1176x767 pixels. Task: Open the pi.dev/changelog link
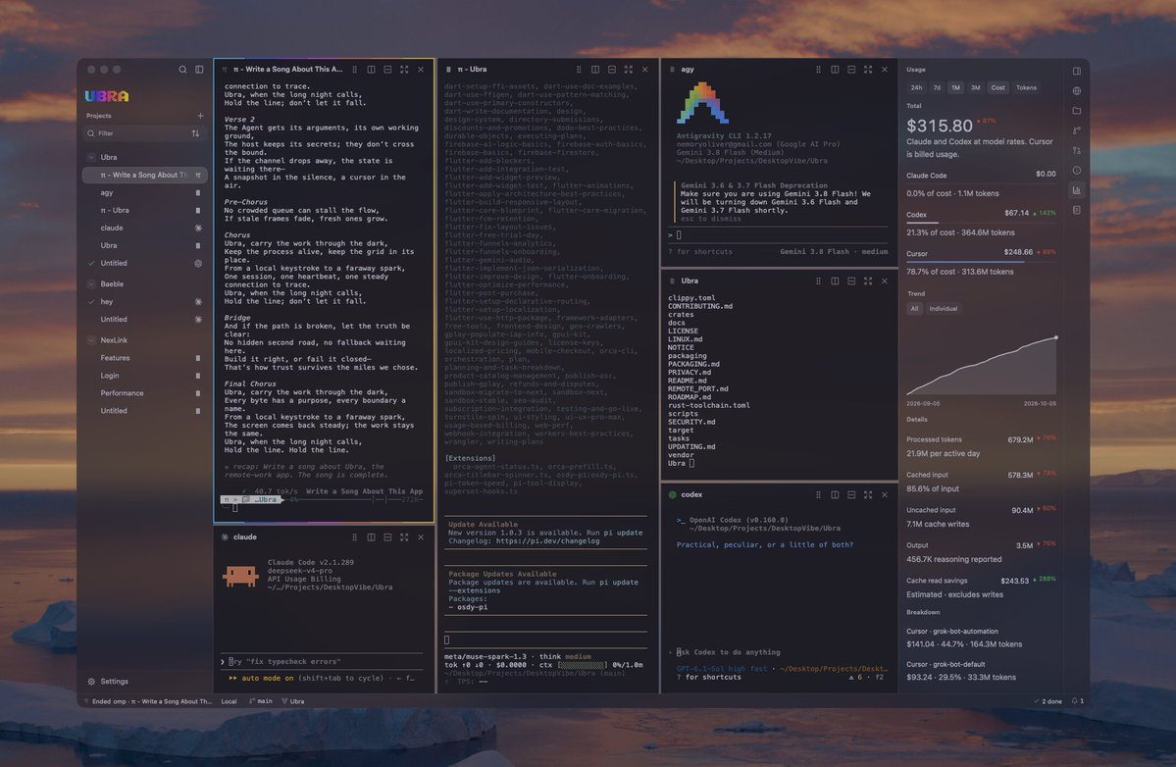coord(547,540)
